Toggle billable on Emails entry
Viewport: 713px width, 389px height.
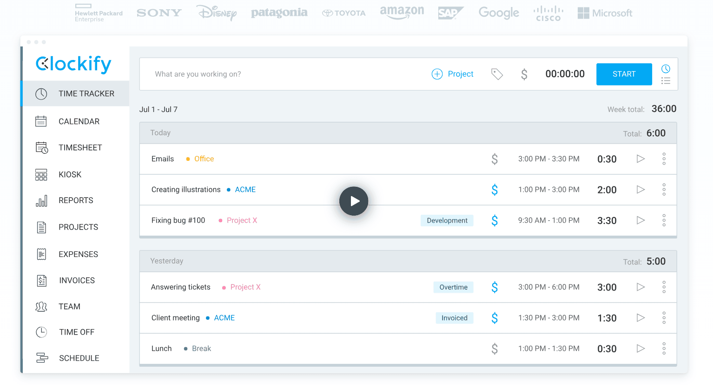[x=495, y=159]
